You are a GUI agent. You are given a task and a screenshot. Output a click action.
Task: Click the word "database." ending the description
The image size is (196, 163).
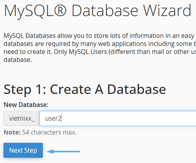point(17,60)
